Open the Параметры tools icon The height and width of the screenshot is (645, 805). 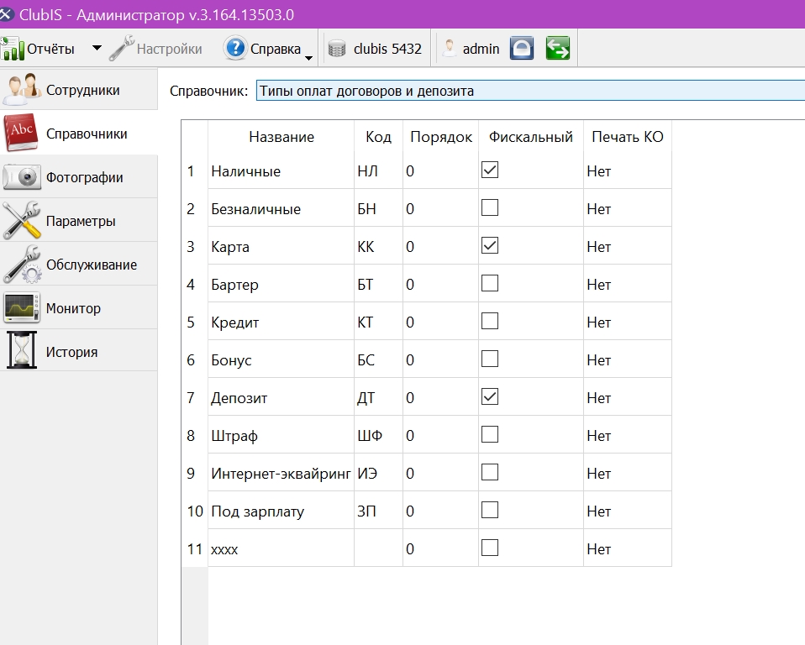pyautogui.click(x=22, y=221)
